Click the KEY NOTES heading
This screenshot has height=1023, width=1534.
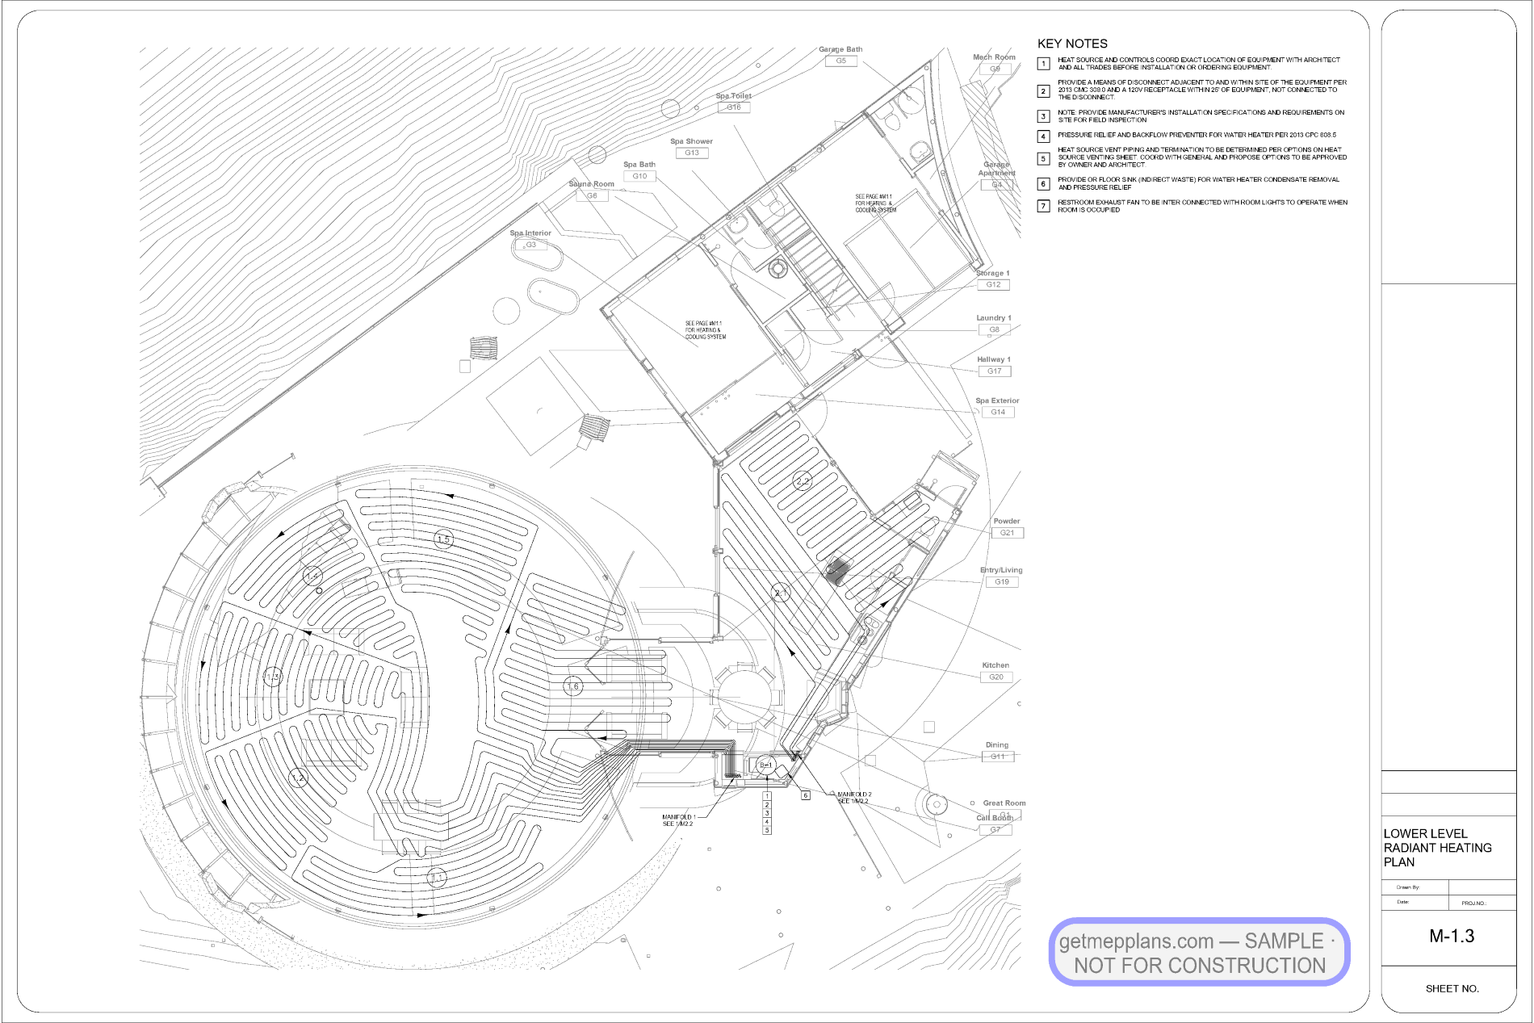1072,44
